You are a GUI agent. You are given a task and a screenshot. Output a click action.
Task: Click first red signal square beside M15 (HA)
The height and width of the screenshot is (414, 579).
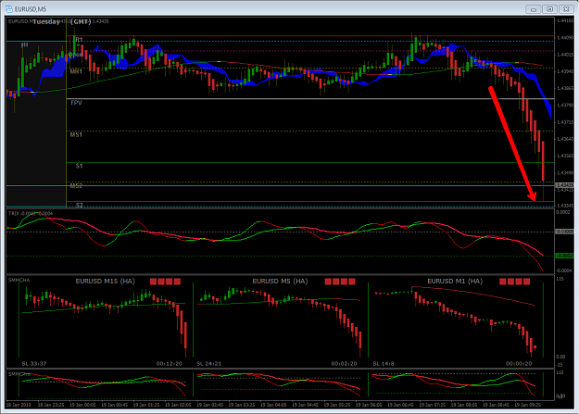click(x=153, y=282)
